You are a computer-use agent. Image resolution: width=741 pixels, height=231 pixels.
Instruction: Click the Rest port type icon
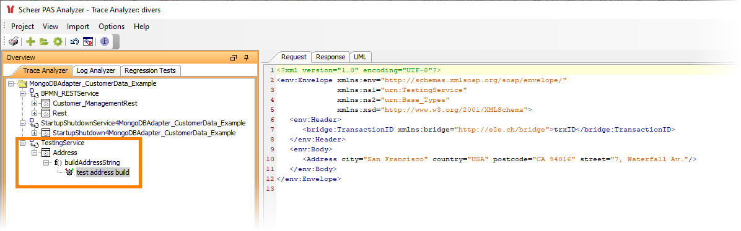tap(46, 113)
